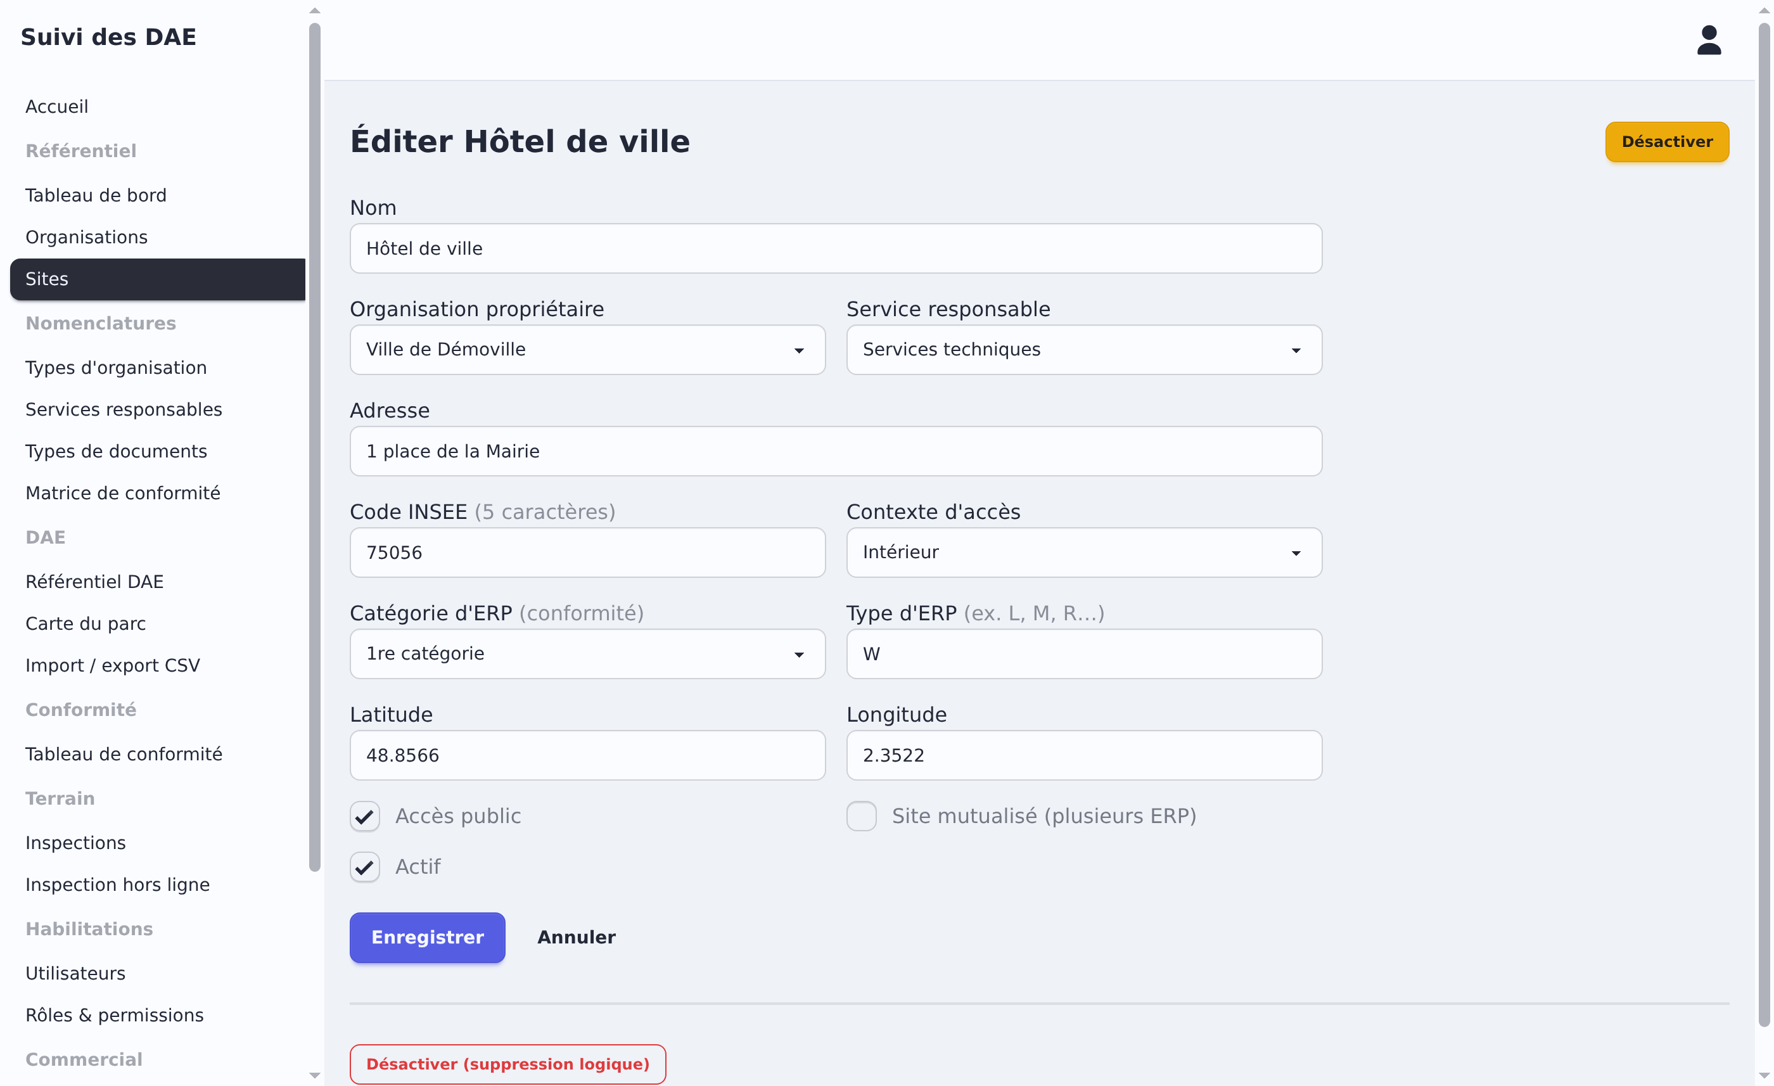Open Tableau de bord in sidebar
1774x1086 pixels.
(158, 195)
